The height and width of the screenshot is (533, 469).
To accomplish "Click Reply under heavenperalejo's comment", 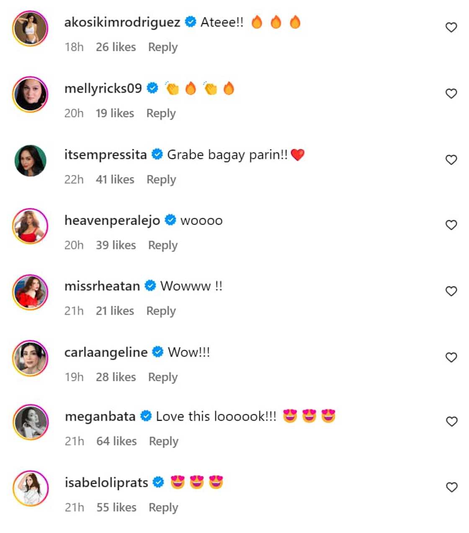I will point(163,245).
